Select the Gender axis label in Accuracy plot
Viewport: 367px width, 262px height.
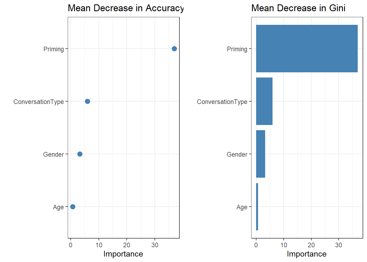(54, 154)
